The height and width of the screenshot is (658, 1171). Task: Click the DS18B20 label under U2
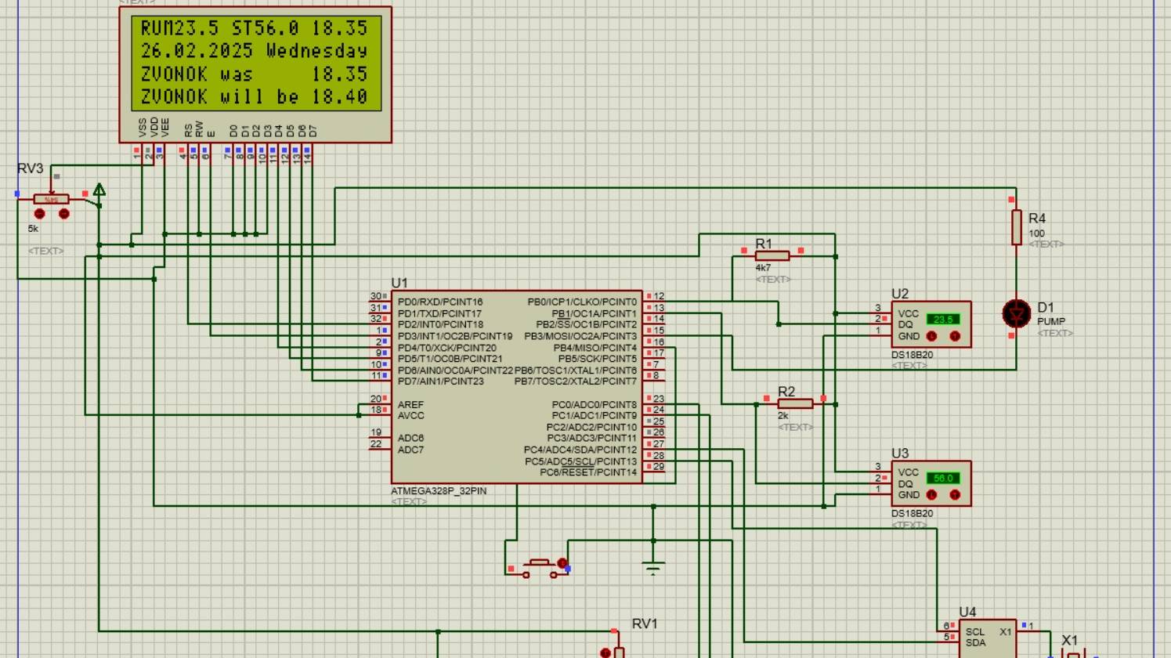[912, 355]
